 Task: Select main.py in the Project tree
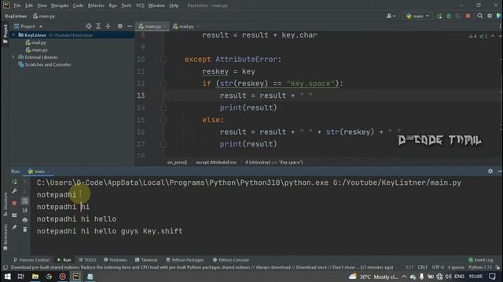point(36,50)
